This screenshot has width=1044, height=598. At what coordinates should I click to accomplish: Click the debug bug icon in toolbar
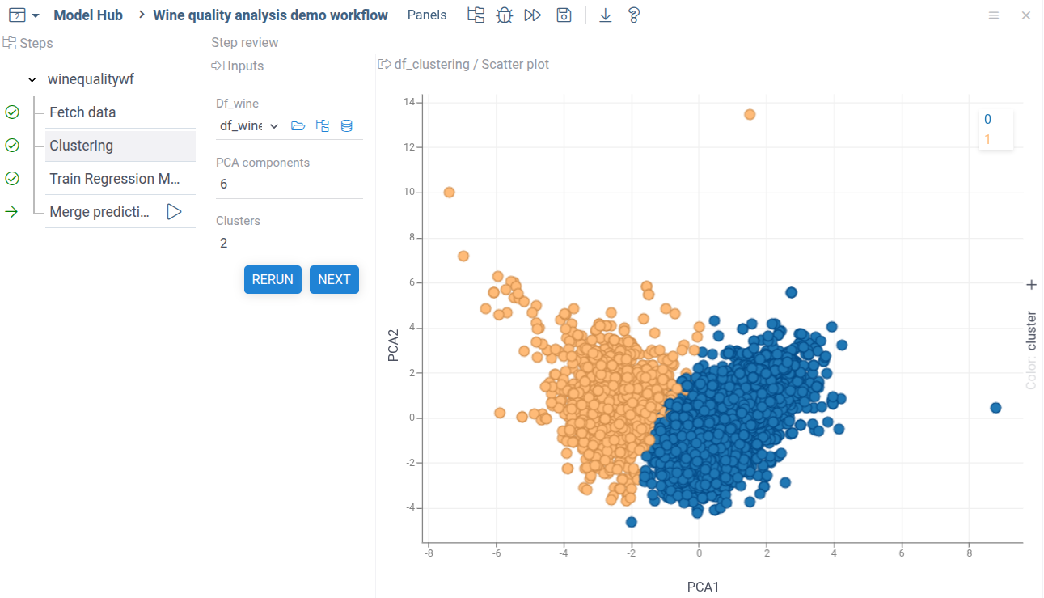tap(504, 15)
